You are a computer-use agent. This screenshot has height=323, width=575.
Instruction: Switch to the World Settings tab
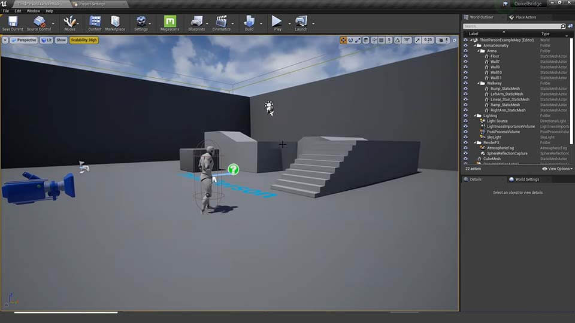tap(526, 179)
